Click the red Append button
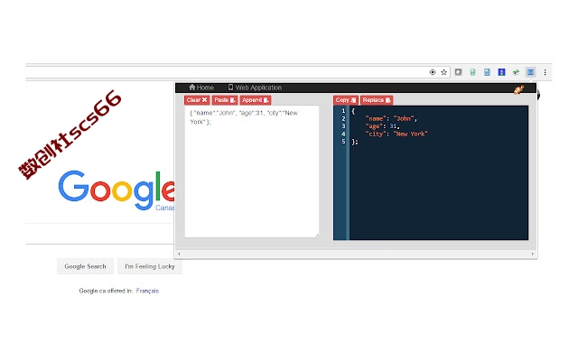Screen dimensions: 578x361 256,100
